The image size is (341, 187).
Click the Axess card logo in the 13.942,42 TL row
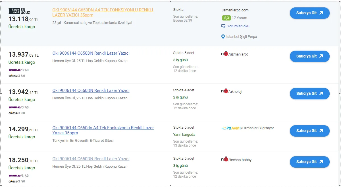(x=13, y=113)
